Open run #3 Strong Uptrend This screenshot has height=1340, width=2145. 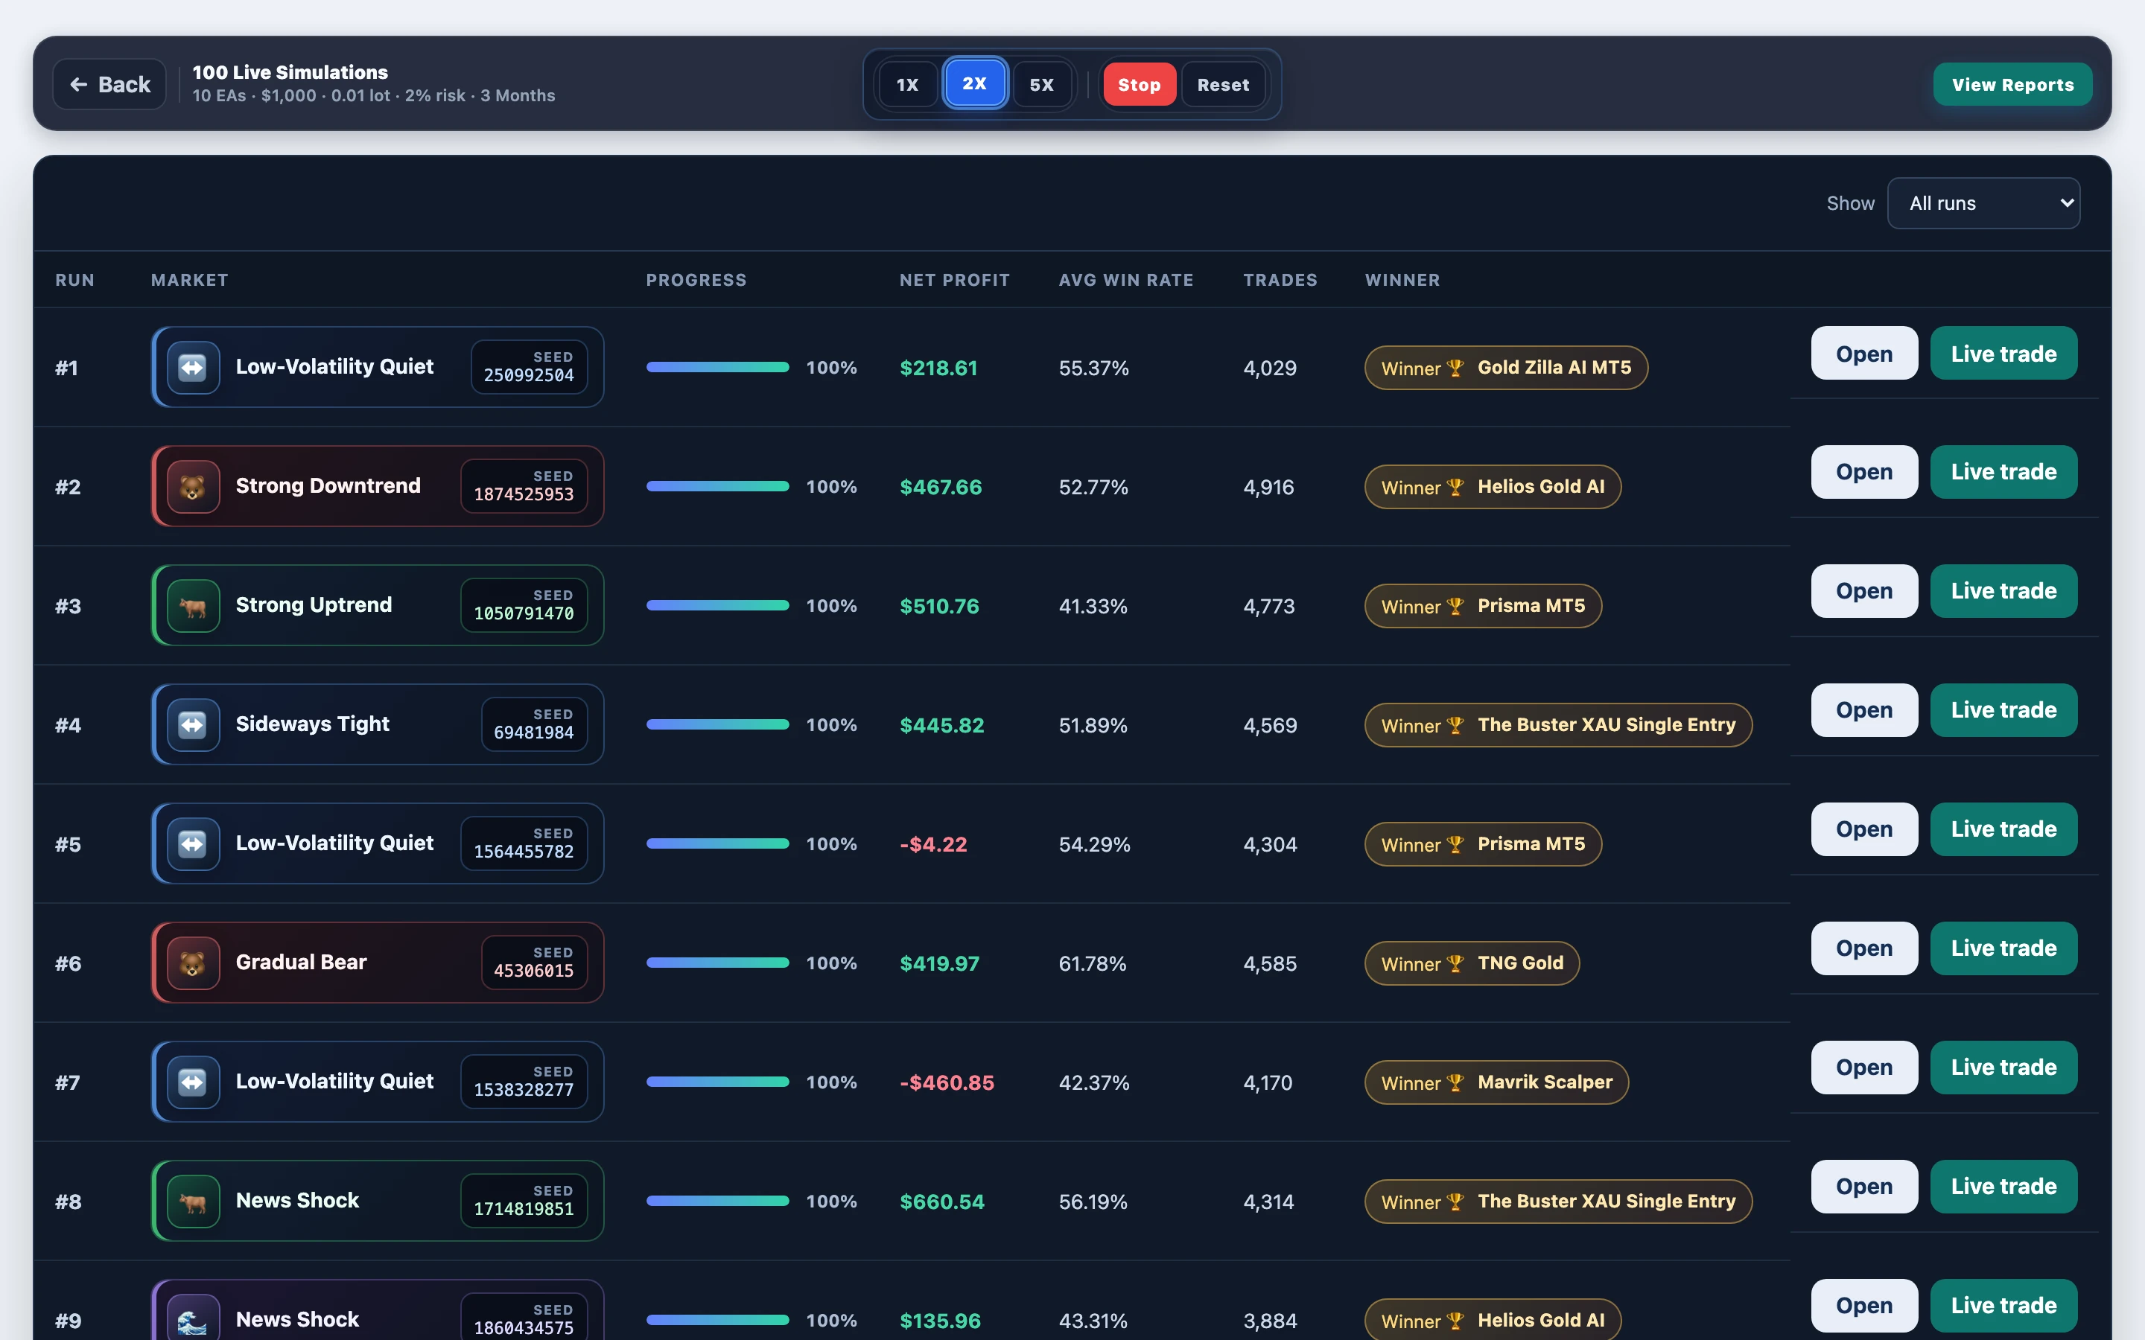click(1864, 591)
